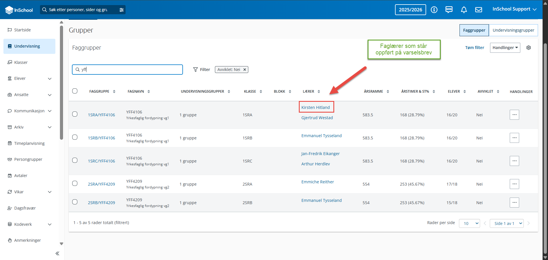Image resolution: width=548 pixels, height=260 pixels.
Task: Open the notifications bell icon
Action: coord(464,10)
